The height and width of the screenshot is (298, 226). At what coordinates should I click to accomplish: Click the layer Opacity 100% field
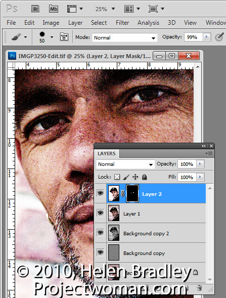point(187,164)
